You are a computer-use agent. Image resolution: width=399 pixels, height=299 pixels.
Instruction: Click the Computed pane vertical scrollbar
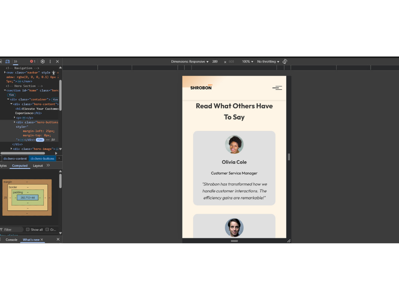(60, 181)
